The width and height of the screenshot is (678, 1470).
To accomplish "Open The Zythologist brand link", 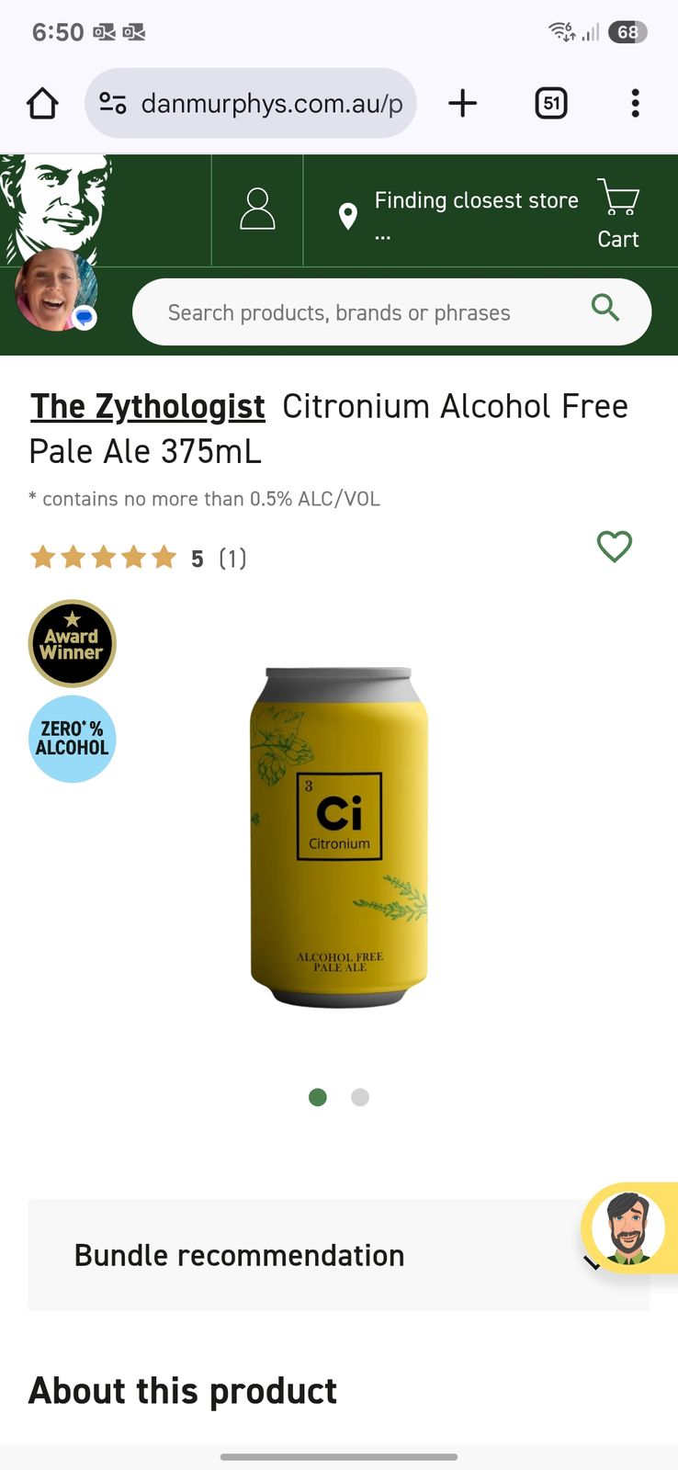I will [148, 406].
